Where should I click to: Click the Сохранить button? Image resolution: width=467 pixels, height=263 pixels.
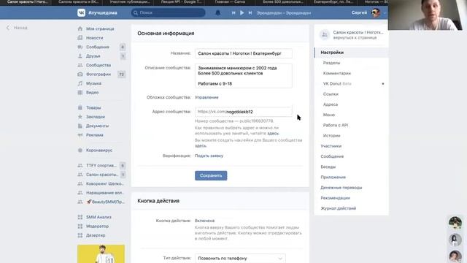[x=211, y=175]
